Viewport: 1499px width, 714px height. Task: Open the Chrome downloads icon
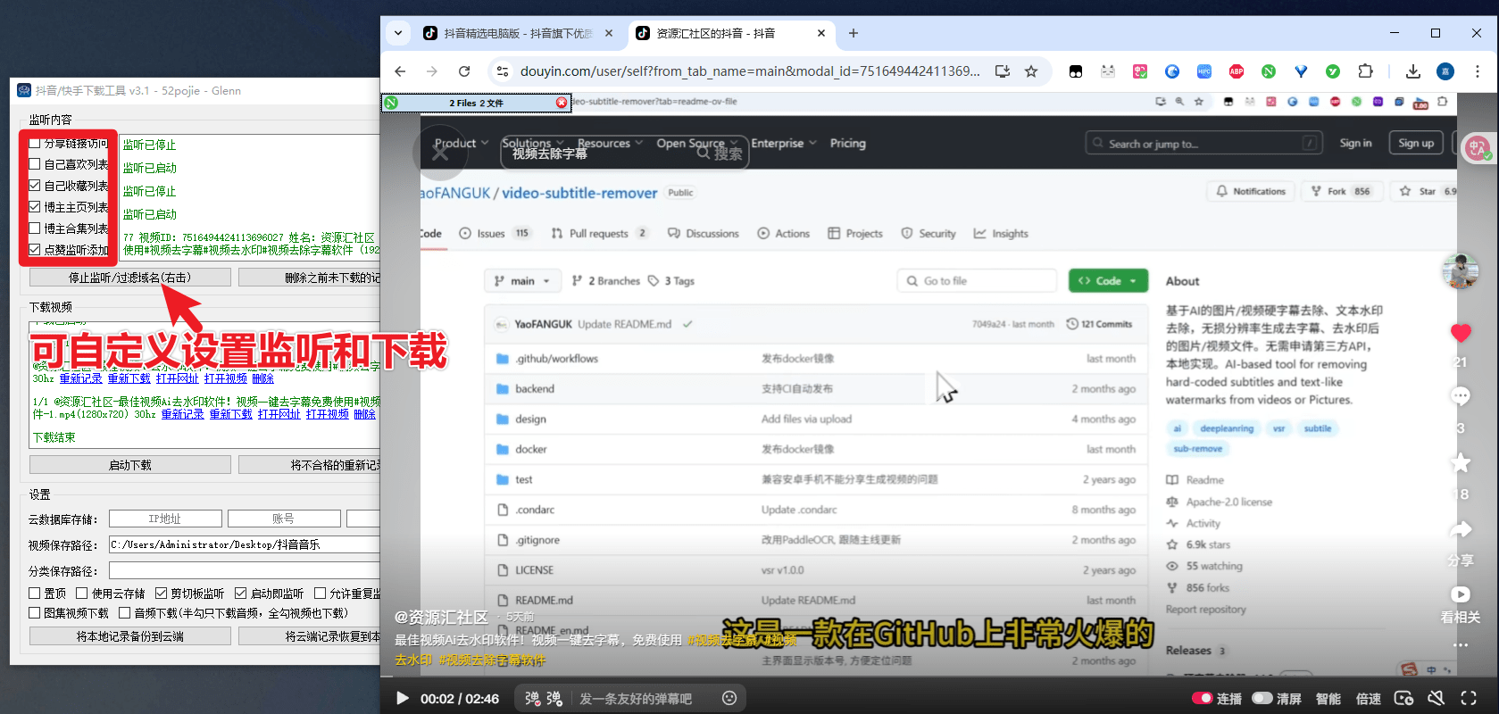click(x=1412, y=71)
